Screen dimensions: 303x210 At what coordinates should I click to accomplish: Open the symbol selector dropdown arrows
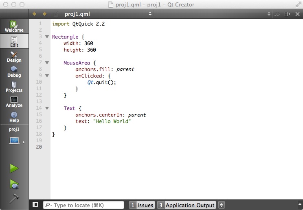(269, 14)
